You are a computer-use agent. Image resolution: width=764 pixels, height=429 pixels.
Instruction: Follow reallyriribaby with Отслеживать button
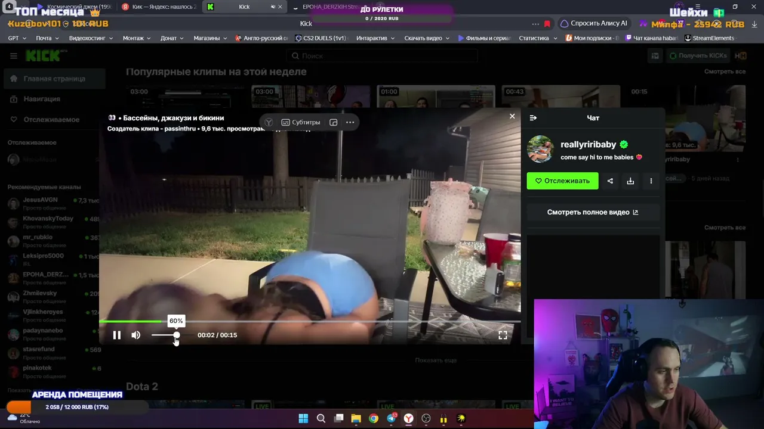coord(562,181)
